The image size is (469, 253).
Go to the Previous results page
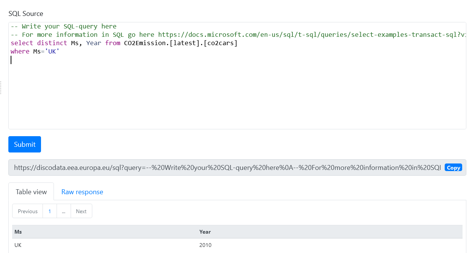(x=28, y=211)
